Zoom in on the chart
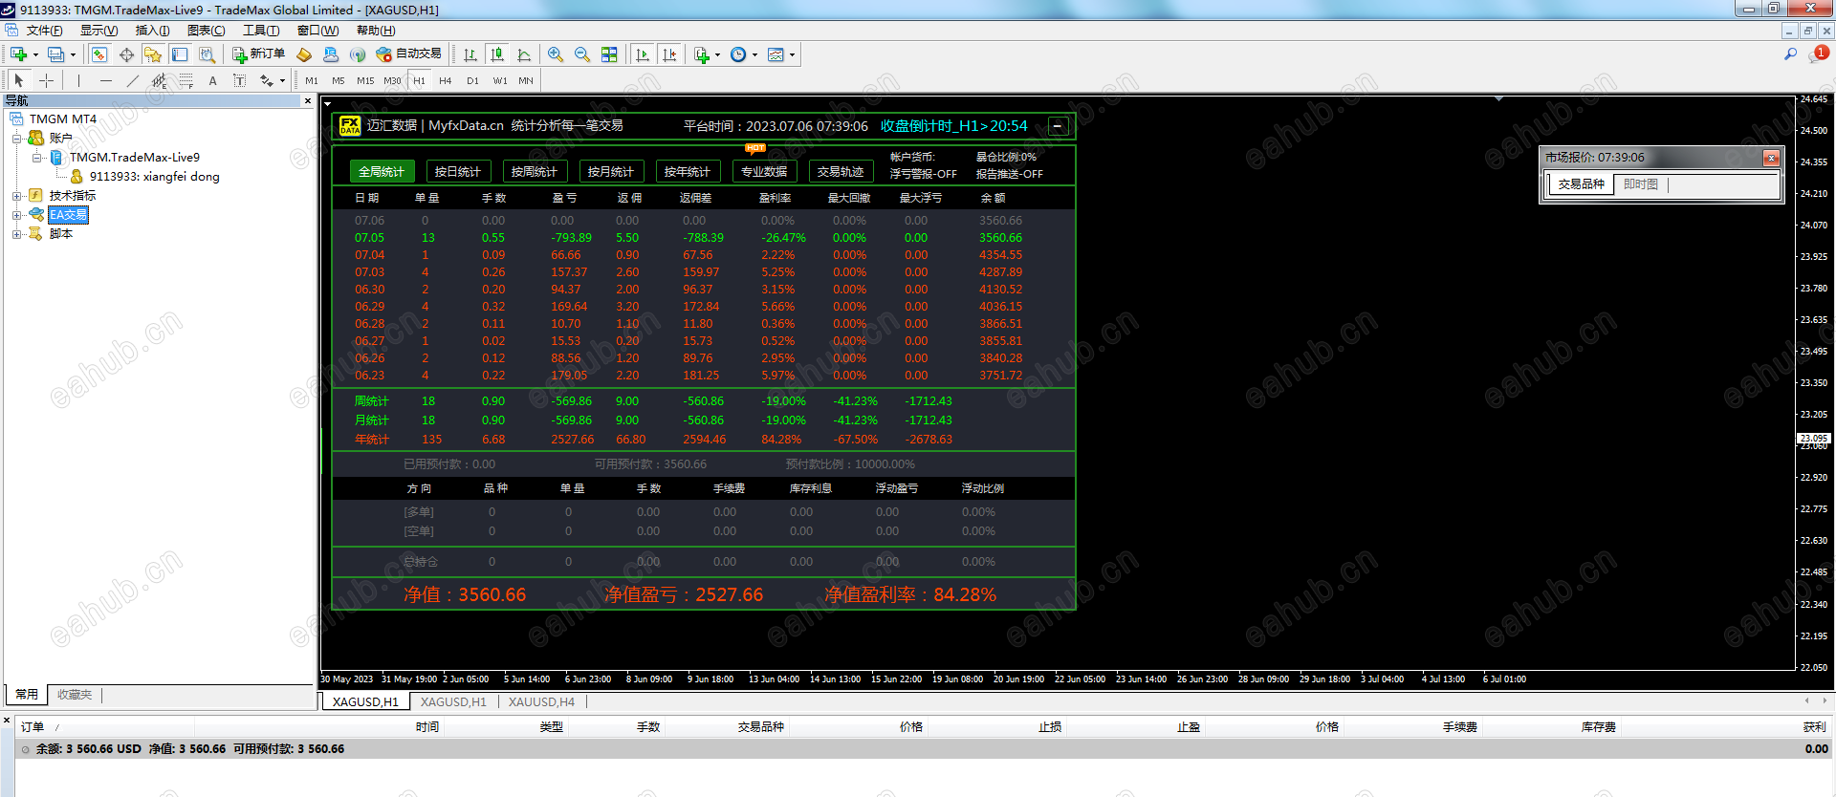The image size is (1836, 797). tap(556, 54)
